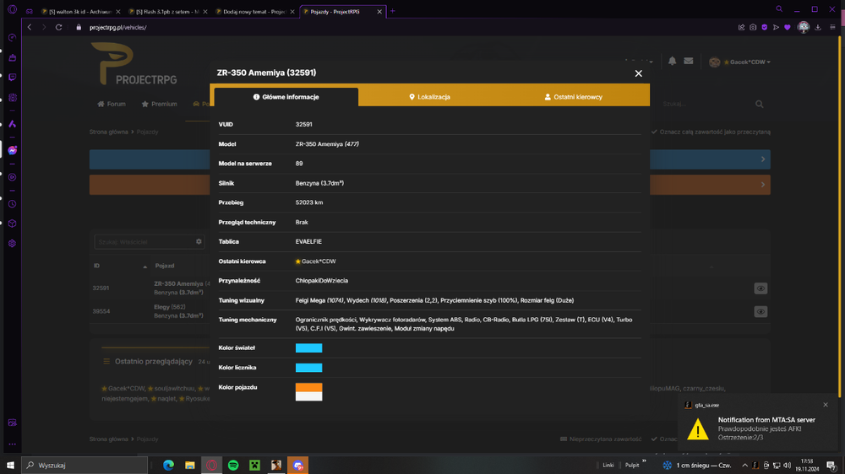Click the Kolor świateł blue swatch
The width and height of the screenshot is (845, 474).
click(308, 348)
